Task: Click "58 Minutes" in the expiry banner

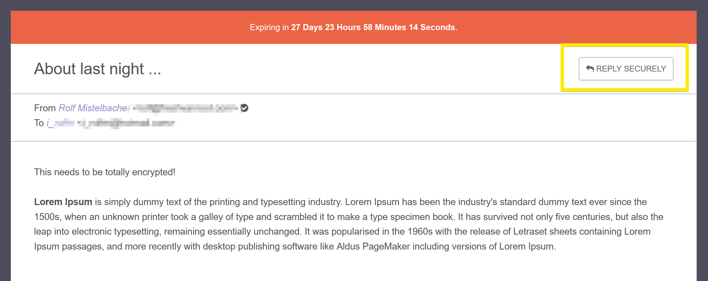Action: (384, 27)
